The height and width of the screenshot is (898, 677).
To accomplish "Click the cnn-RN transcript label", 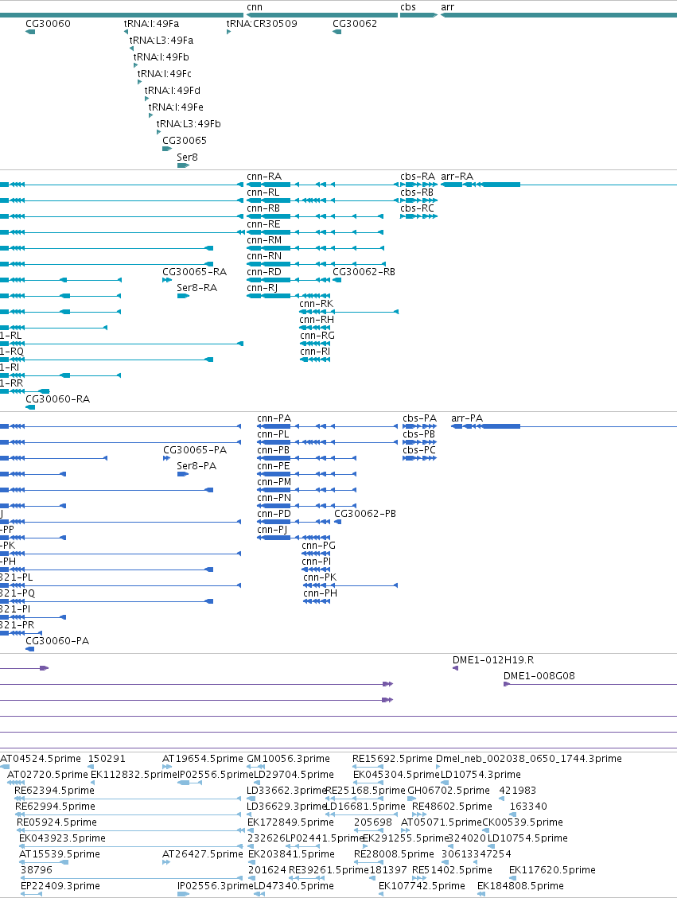I will [264, 256].
